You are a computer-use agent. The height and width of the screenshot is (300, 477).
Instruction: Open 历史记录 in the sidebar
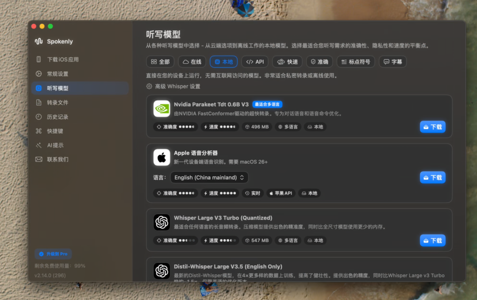[79, 117]
